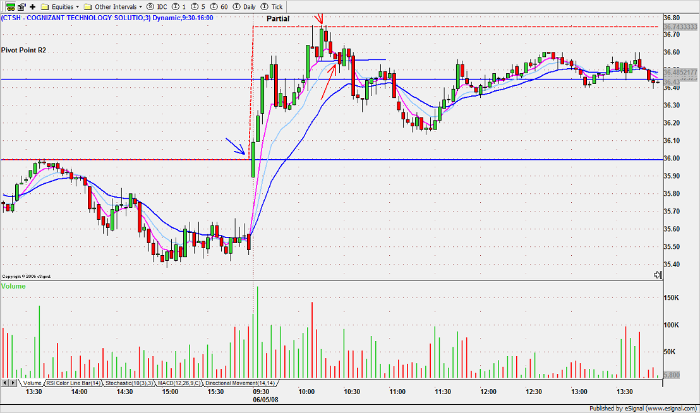This screenshot has height=413, width=700.
Task: Click the Copyright 2006 eSignal text
Action: click(27, 277)
